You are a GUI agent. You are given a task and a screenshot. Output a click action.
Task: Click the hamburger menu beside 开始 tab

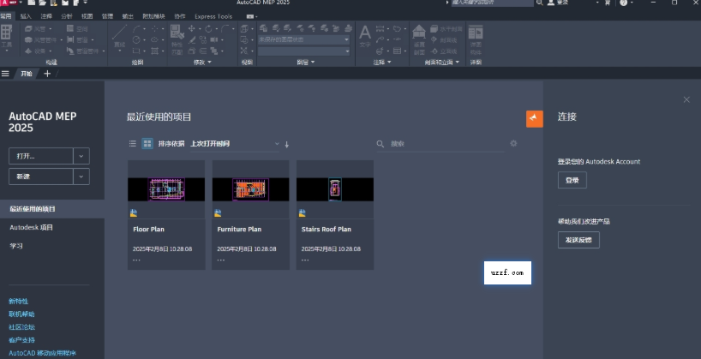(5, 74)
